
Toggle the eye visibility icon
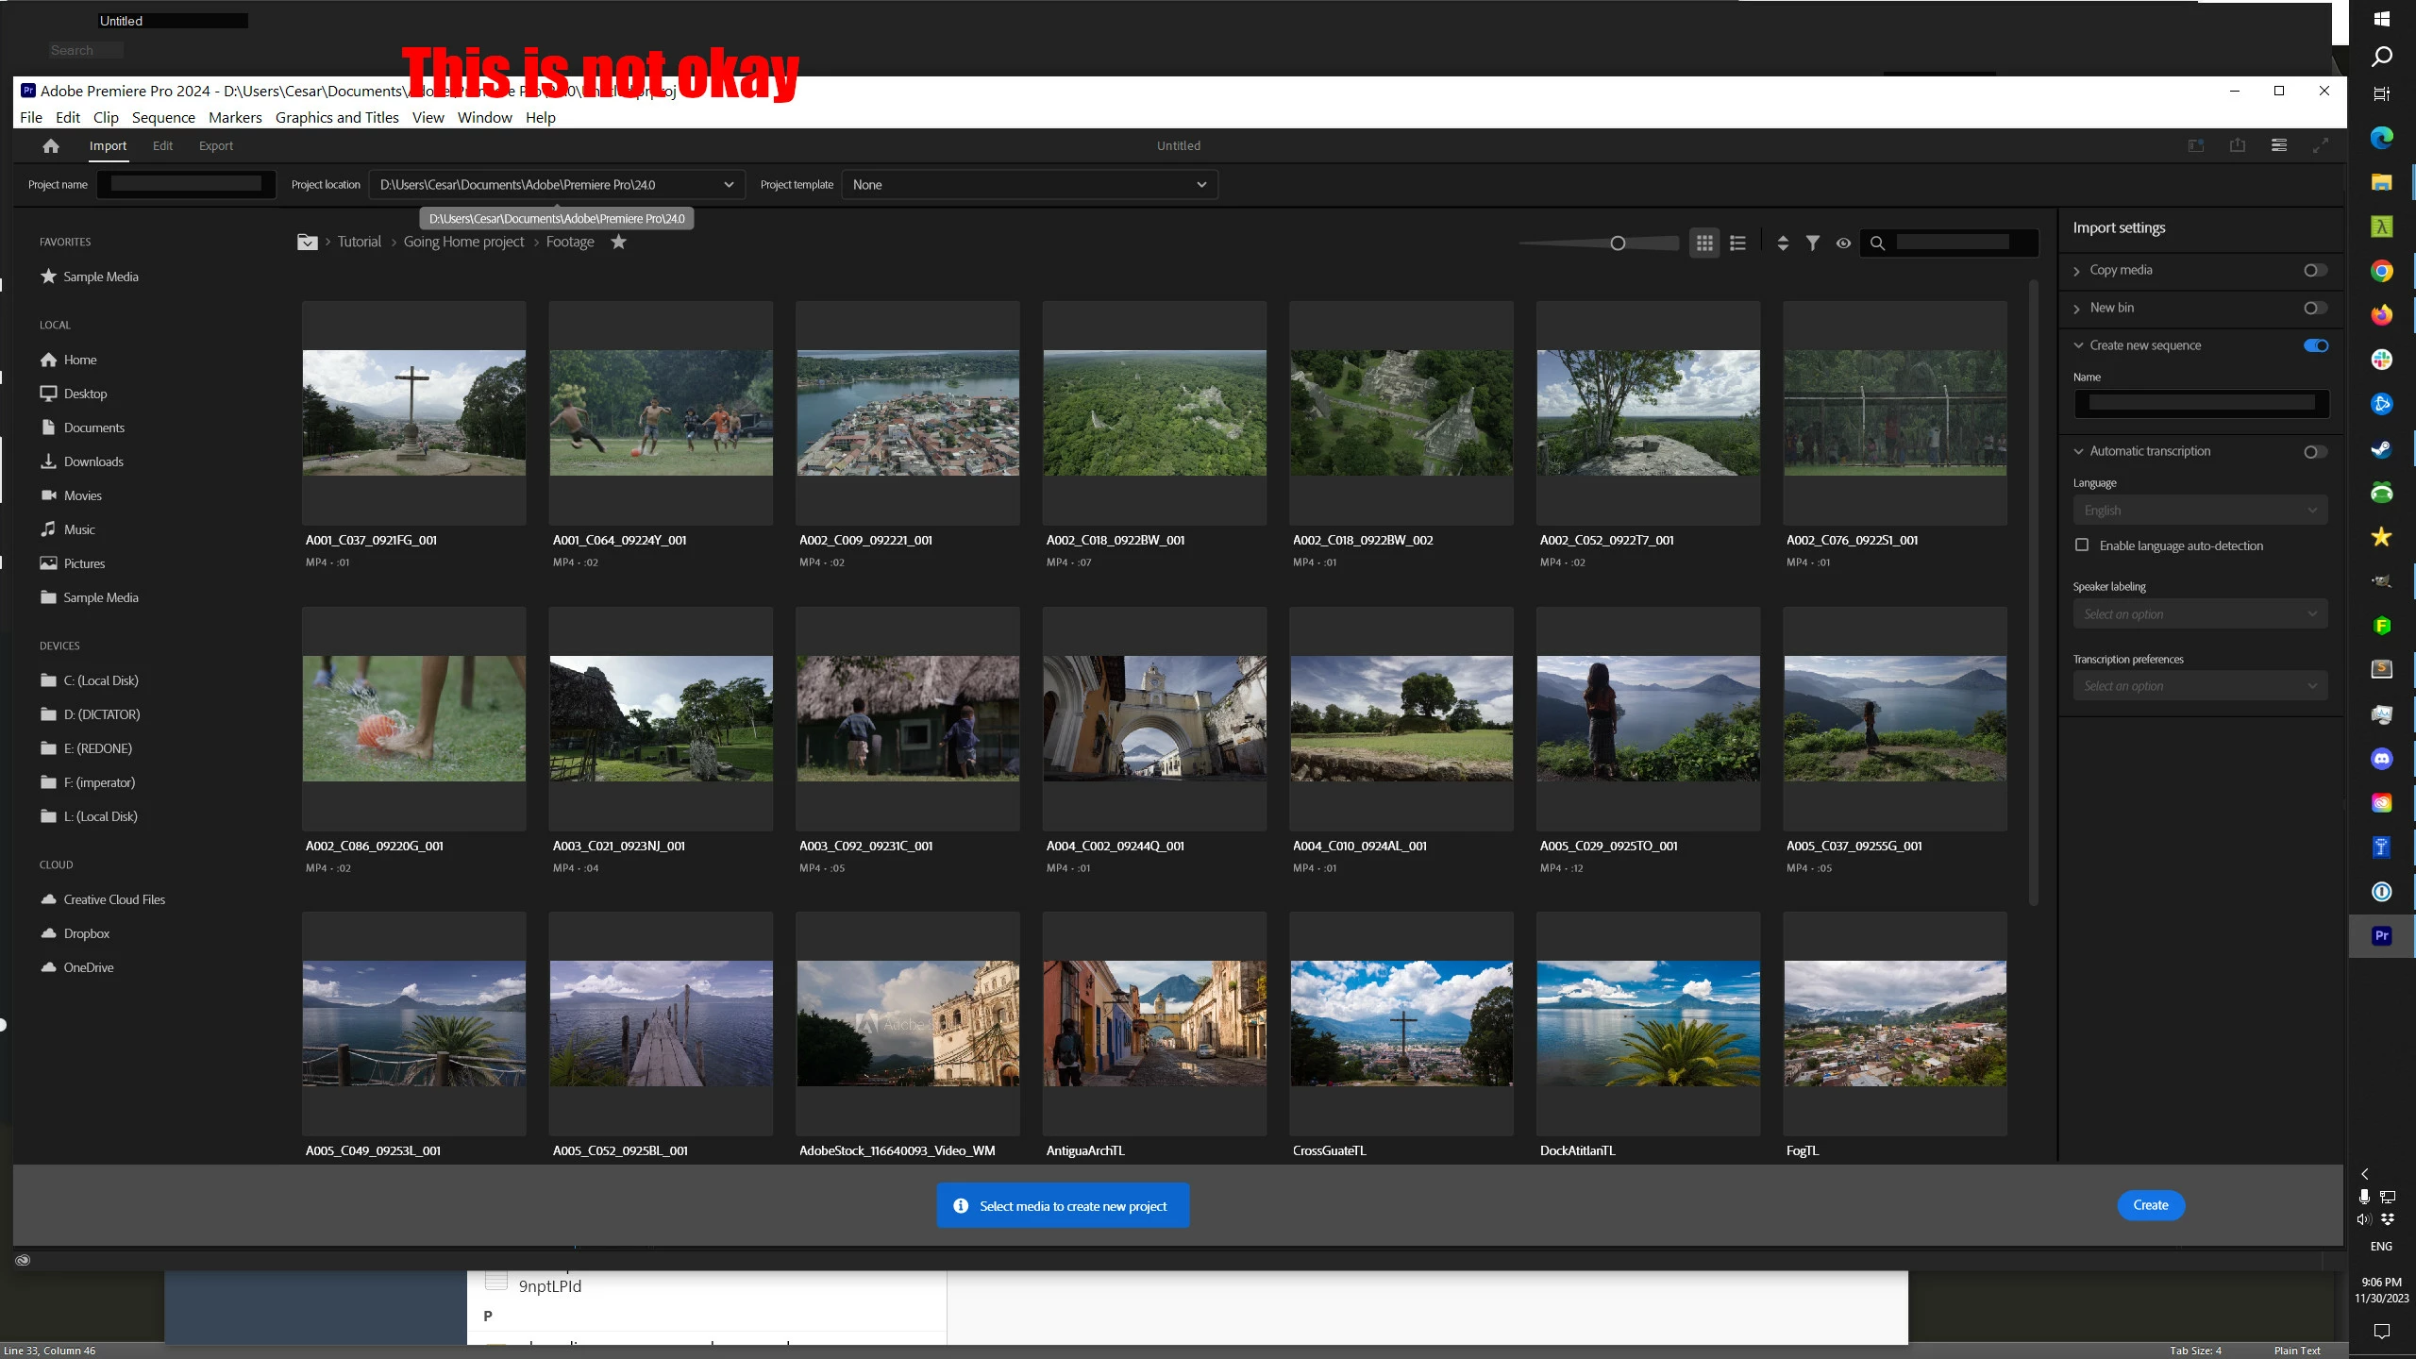(x=1843, y=243)
